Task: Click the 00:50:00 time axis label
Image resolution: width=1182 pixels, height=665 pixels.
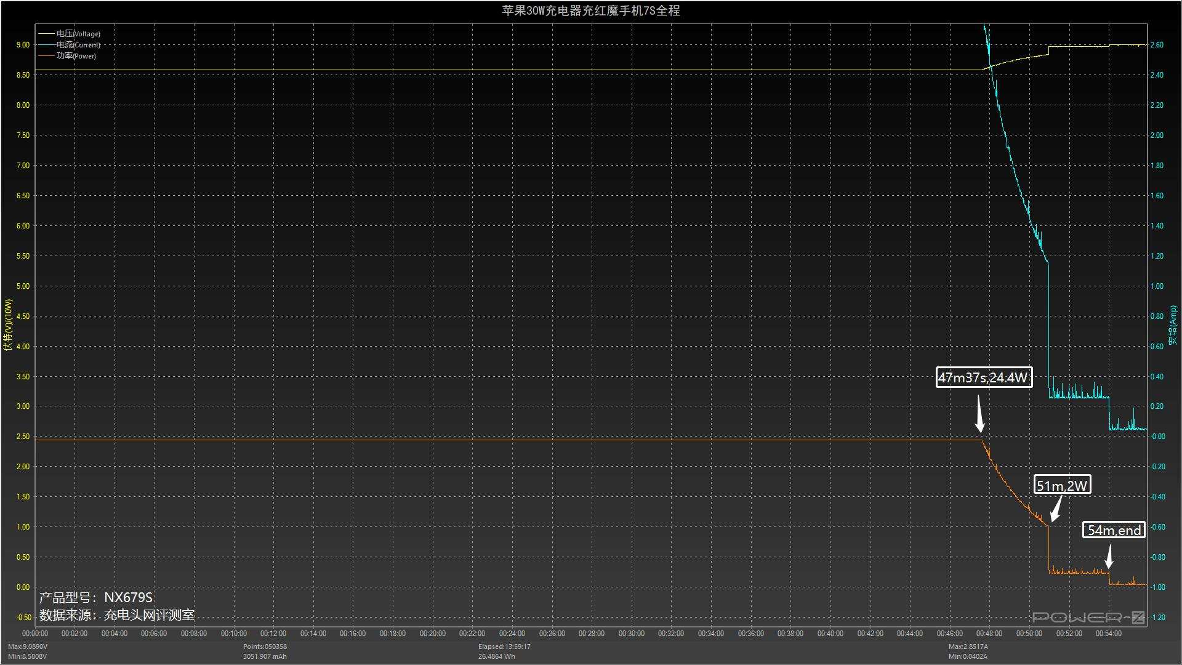Action: pyautogui.click(x=1029, y=634)
